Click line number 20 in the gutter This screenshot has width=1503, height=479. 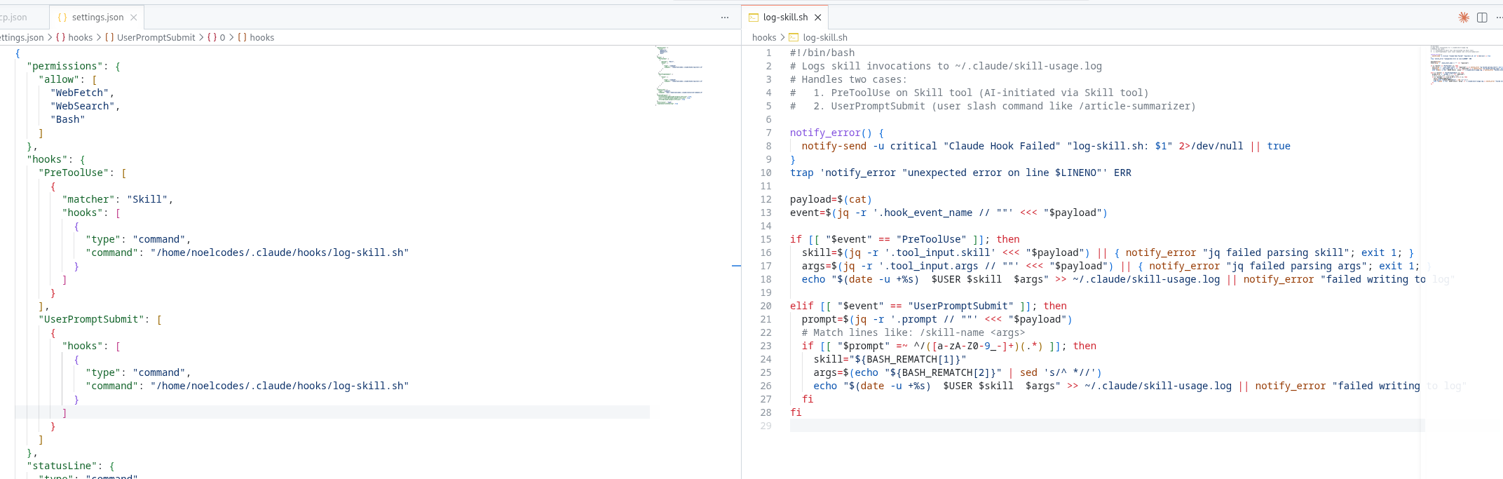click(766, 306)
